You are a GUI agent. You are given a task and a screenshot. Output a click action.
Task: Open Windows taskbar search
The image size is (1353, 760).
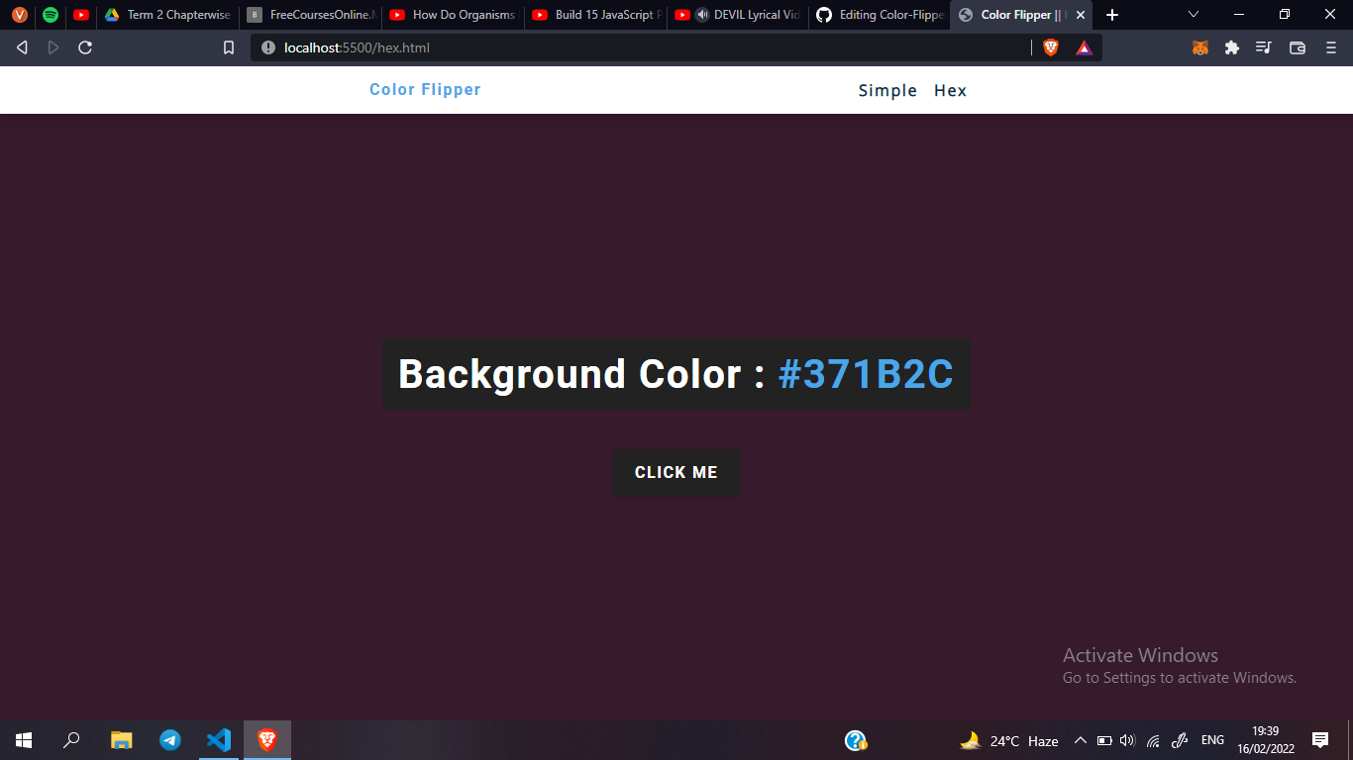tap(71, 740)
